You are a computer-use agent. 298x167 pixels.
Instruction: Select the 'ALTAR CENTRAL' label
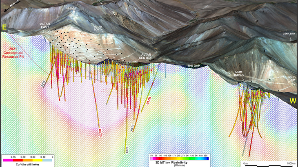coord(146,56)
